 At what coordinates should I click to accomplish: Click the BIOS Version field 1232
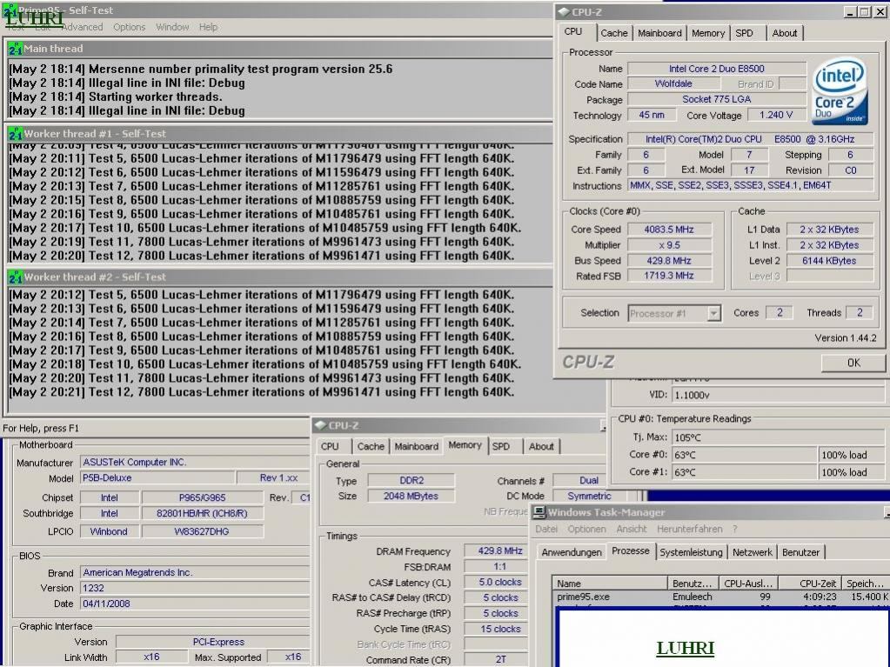coord(195,588)
